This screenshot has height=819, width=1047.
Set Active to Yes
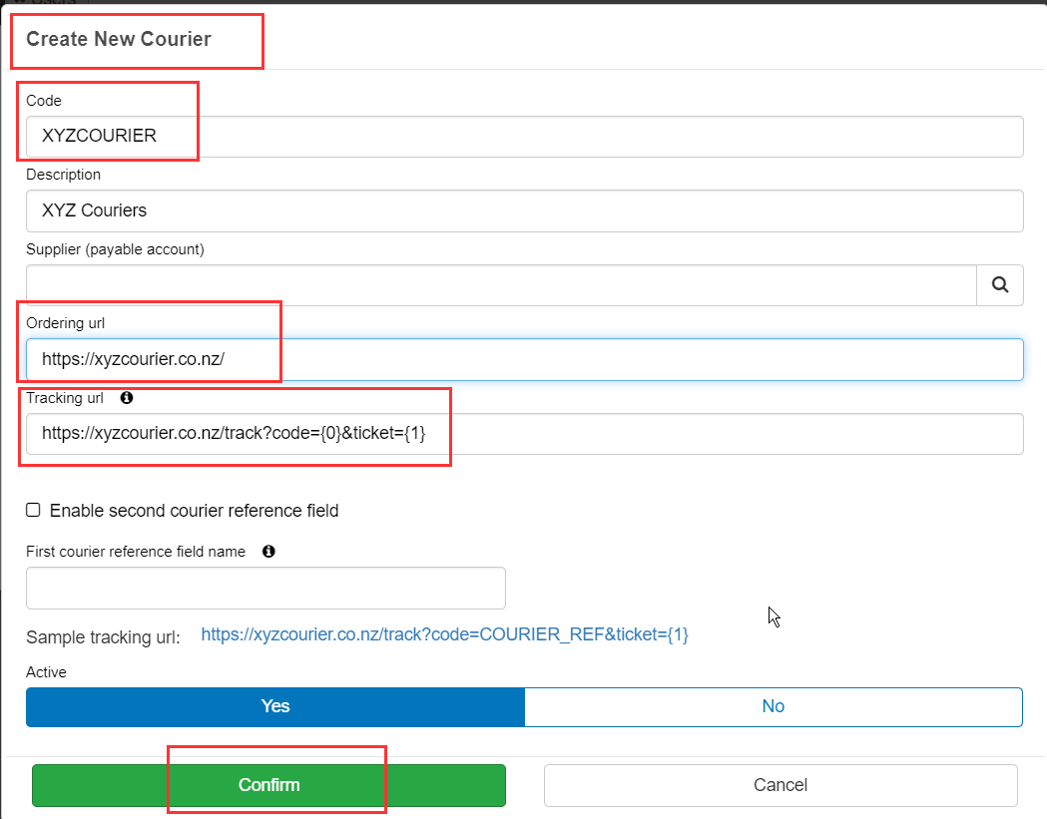(275, 706)
